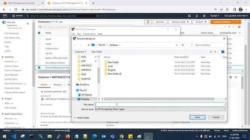Image resolution: width=250 pixels, height=140 pixels.
Task: Open the instance details panel settings gear
Action: [230, 77]
